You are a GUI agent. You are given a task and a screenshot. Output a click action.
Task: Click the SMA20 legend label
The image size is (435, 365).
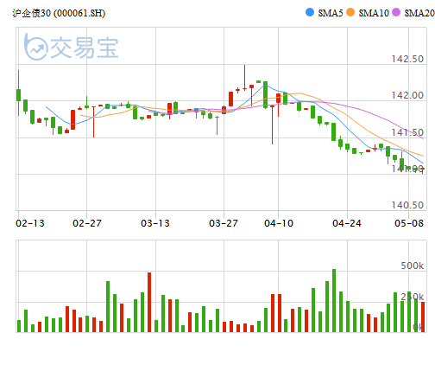coord(419,13)
